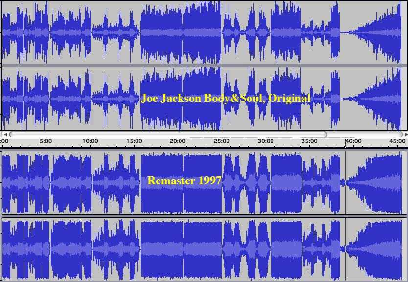The image size is (408, 282).
Task: Click the 20:00 mark on the timeline ruler
Action: 178,141
